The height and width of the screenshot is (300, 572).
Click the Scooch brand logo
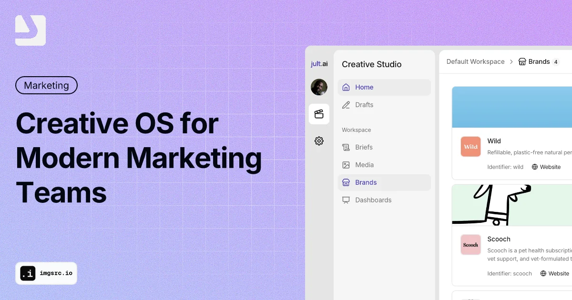coord(470,245)
